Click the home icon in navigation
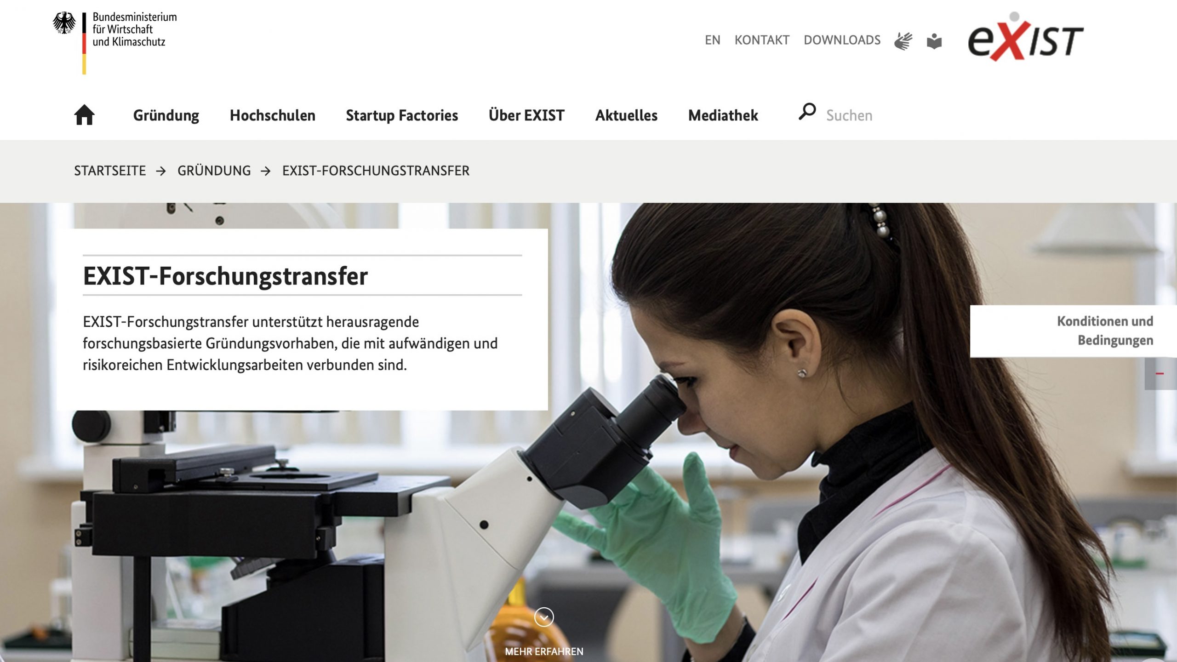Viewport: 1177px width, 662px height. pyautogui.click(x=84, y=114)
